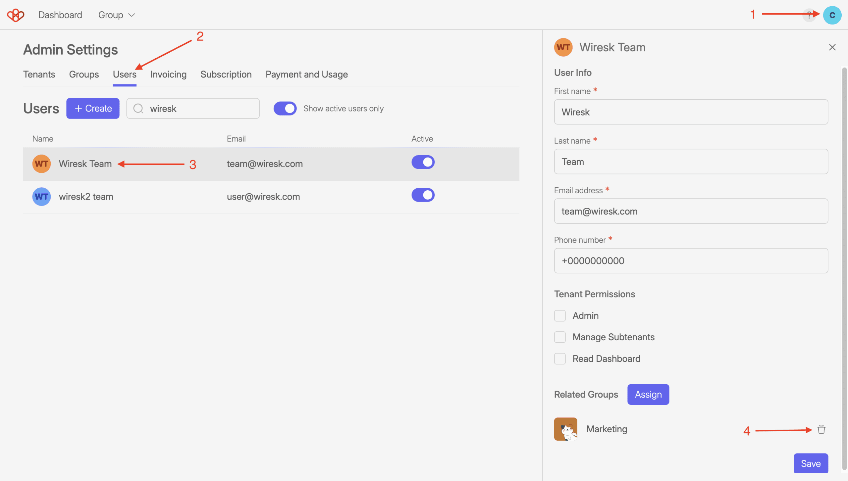Click the WT avatar in side panel header
The image size is (848, 481).
click(x=563, y=47)
